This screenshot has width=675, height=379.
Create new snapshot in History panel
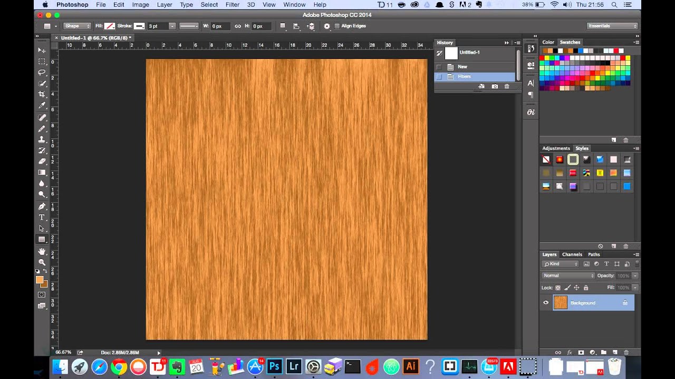pyautogui.click(x=495, y=86)
